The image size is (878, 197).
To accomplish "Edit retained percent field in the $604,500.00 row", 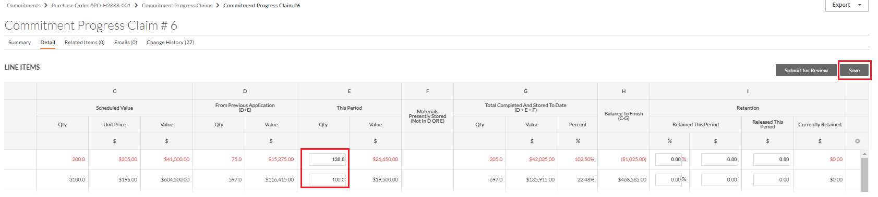I will [x=668, y=179].
